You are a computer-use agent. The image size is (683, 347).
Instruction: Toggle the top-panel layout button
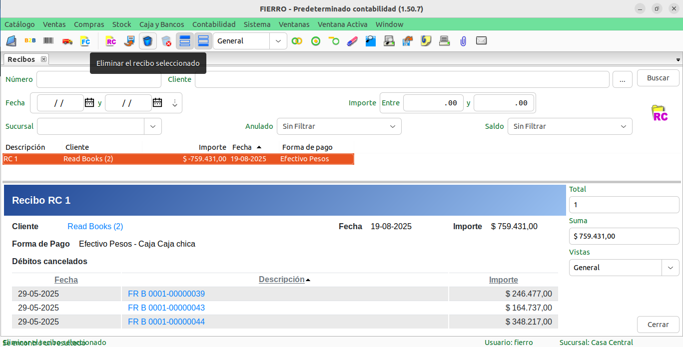click(185, 41)
